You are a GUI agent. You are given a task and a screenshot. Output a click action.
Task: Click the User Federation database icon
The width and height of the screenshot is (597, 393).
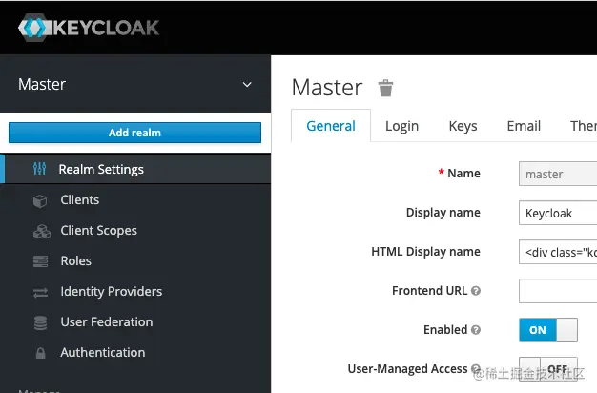pyautogui.click(x=40, y=322)
